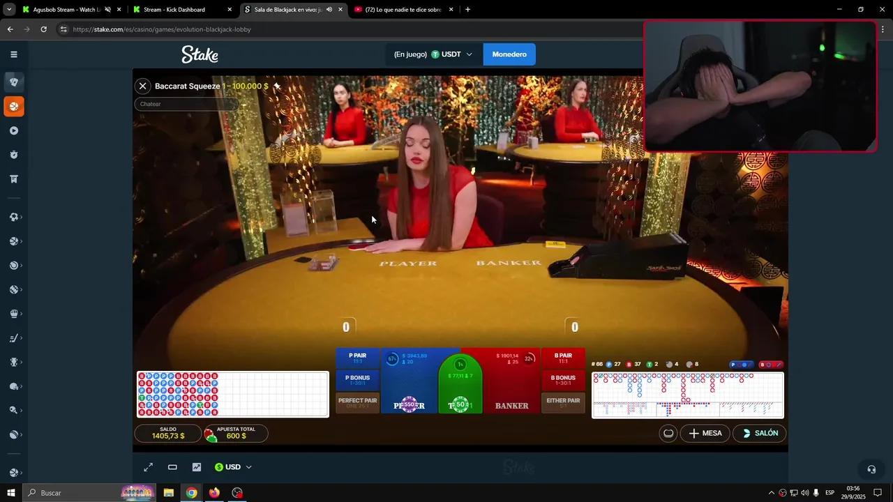Image resolution: width=893 pixels, height=502 pixels.
Task: Open the Sports basketball icon in sidebar
Action: [x=14, y=107]
